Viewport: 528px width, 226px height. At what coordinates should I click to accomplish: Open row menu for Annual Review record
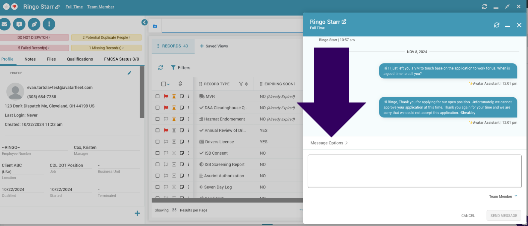point(189,130)
